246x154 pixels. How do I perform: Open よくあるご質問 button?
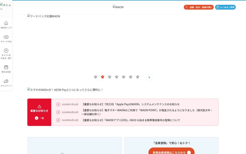point(225,7)
